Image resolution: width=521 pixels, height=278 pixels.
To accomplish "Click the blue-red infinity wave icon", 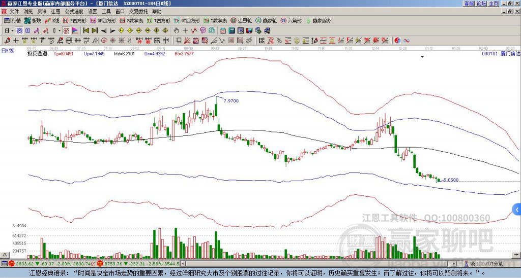I will click(406, 41).
